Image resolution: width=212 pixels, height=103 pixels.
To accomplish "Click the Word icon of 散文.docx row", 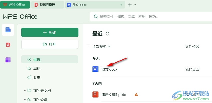I will coord(95,69).
